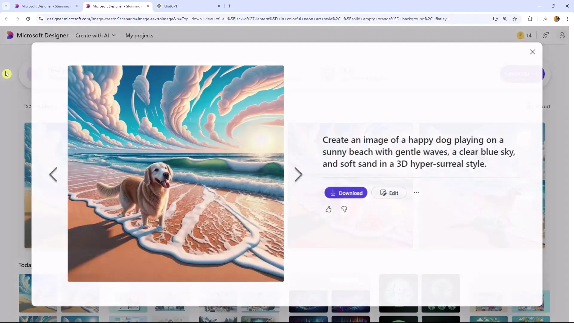
Task: Click the bottom-left thumbnail image
Action: [x=37, y=319]
